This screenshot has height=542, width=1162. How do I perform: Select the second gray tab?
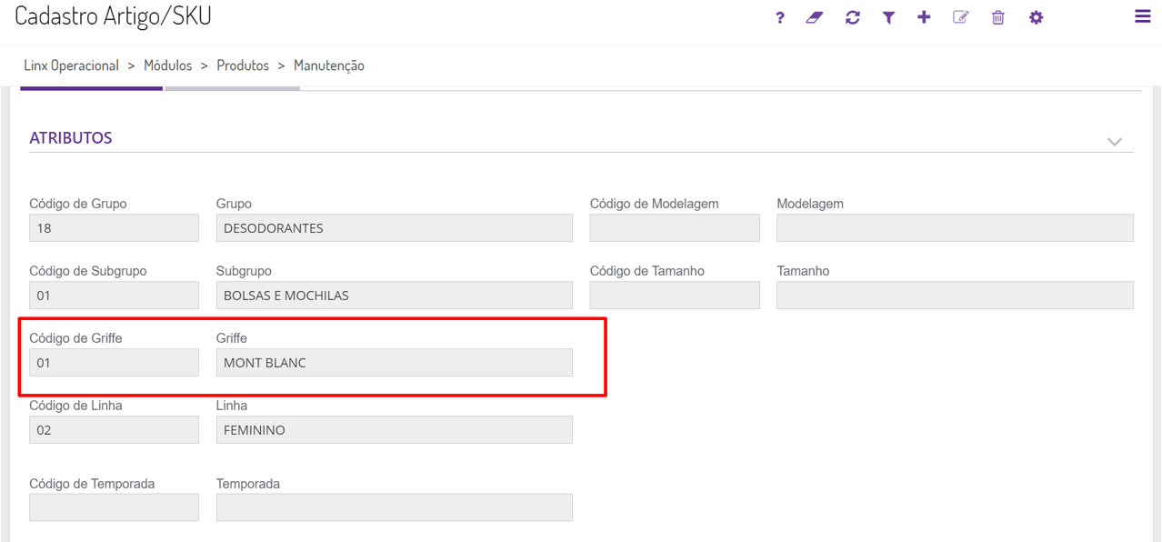click(x=232, y=87)
